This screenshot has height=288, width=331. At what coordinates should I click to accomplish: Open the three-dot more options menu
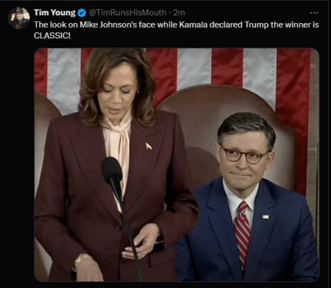tap(314, 13)
